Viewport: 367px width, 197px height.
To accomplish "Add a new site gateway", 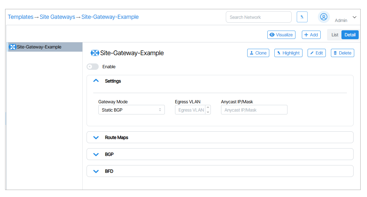I will point(311,35).
